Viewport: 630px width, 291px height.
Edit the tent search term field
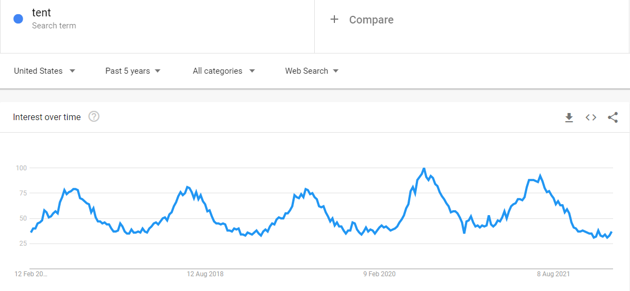(x=42, y=13)
